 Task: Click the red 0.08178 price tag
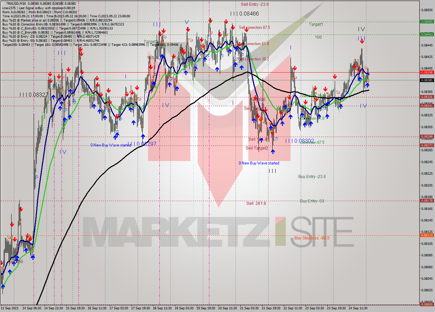[427, 200]
